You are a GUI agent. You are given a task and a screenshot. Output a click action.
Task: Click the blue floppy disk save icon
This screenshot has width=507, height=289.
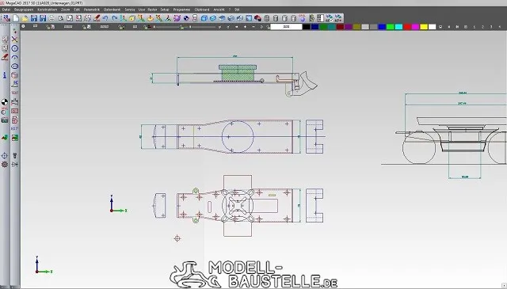click(x=33, y=18)
